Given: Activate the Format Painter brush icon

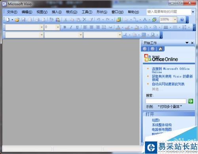Looking at the screenshot, I should tap(91, 20).
